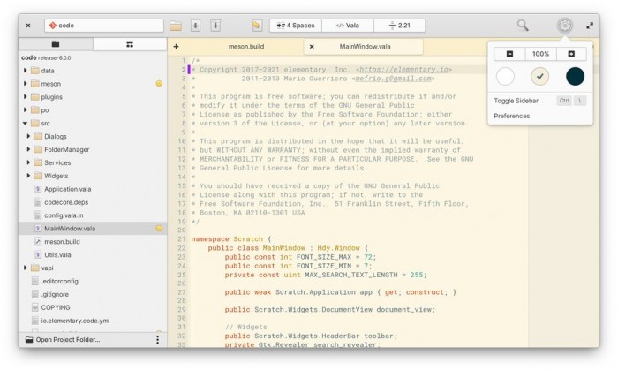Click the Open Project Folder button
The height and width of the screenshot is (370, 618).
click(68, 339)
